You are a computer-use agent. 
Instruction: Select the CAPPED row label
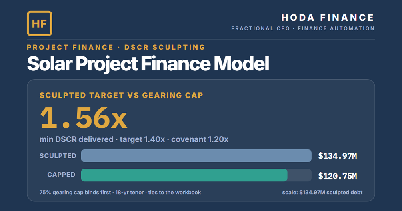[x=61, y=175]
